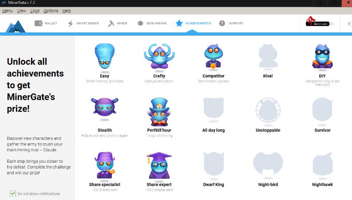This screenshot has height=200, width=352.
Task: Click the question mark Support icon
Action: click(222, 24)
